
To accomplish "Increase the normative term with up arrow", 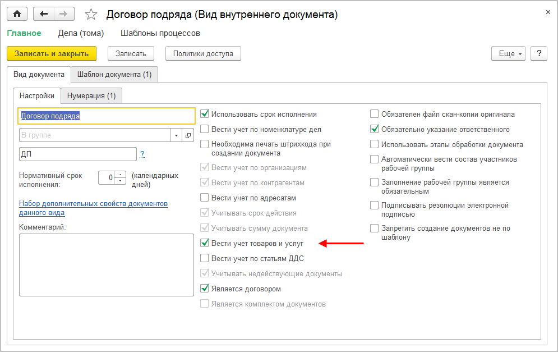I will pos(121,175).
